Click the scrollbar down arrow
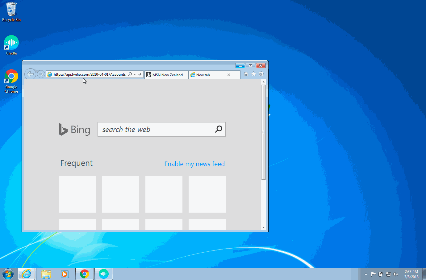This screenshot has width=426, height=280. point(264,227)
